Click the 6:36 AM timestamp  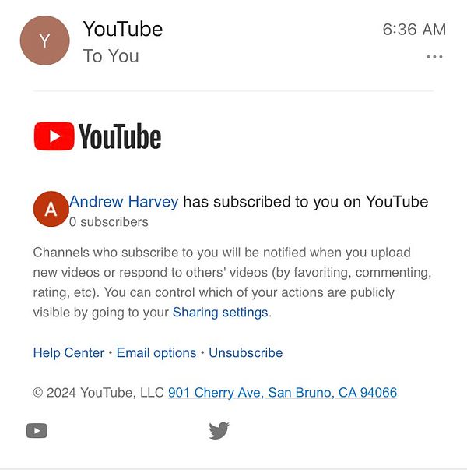pyautogui.click(x=414, y=30)
